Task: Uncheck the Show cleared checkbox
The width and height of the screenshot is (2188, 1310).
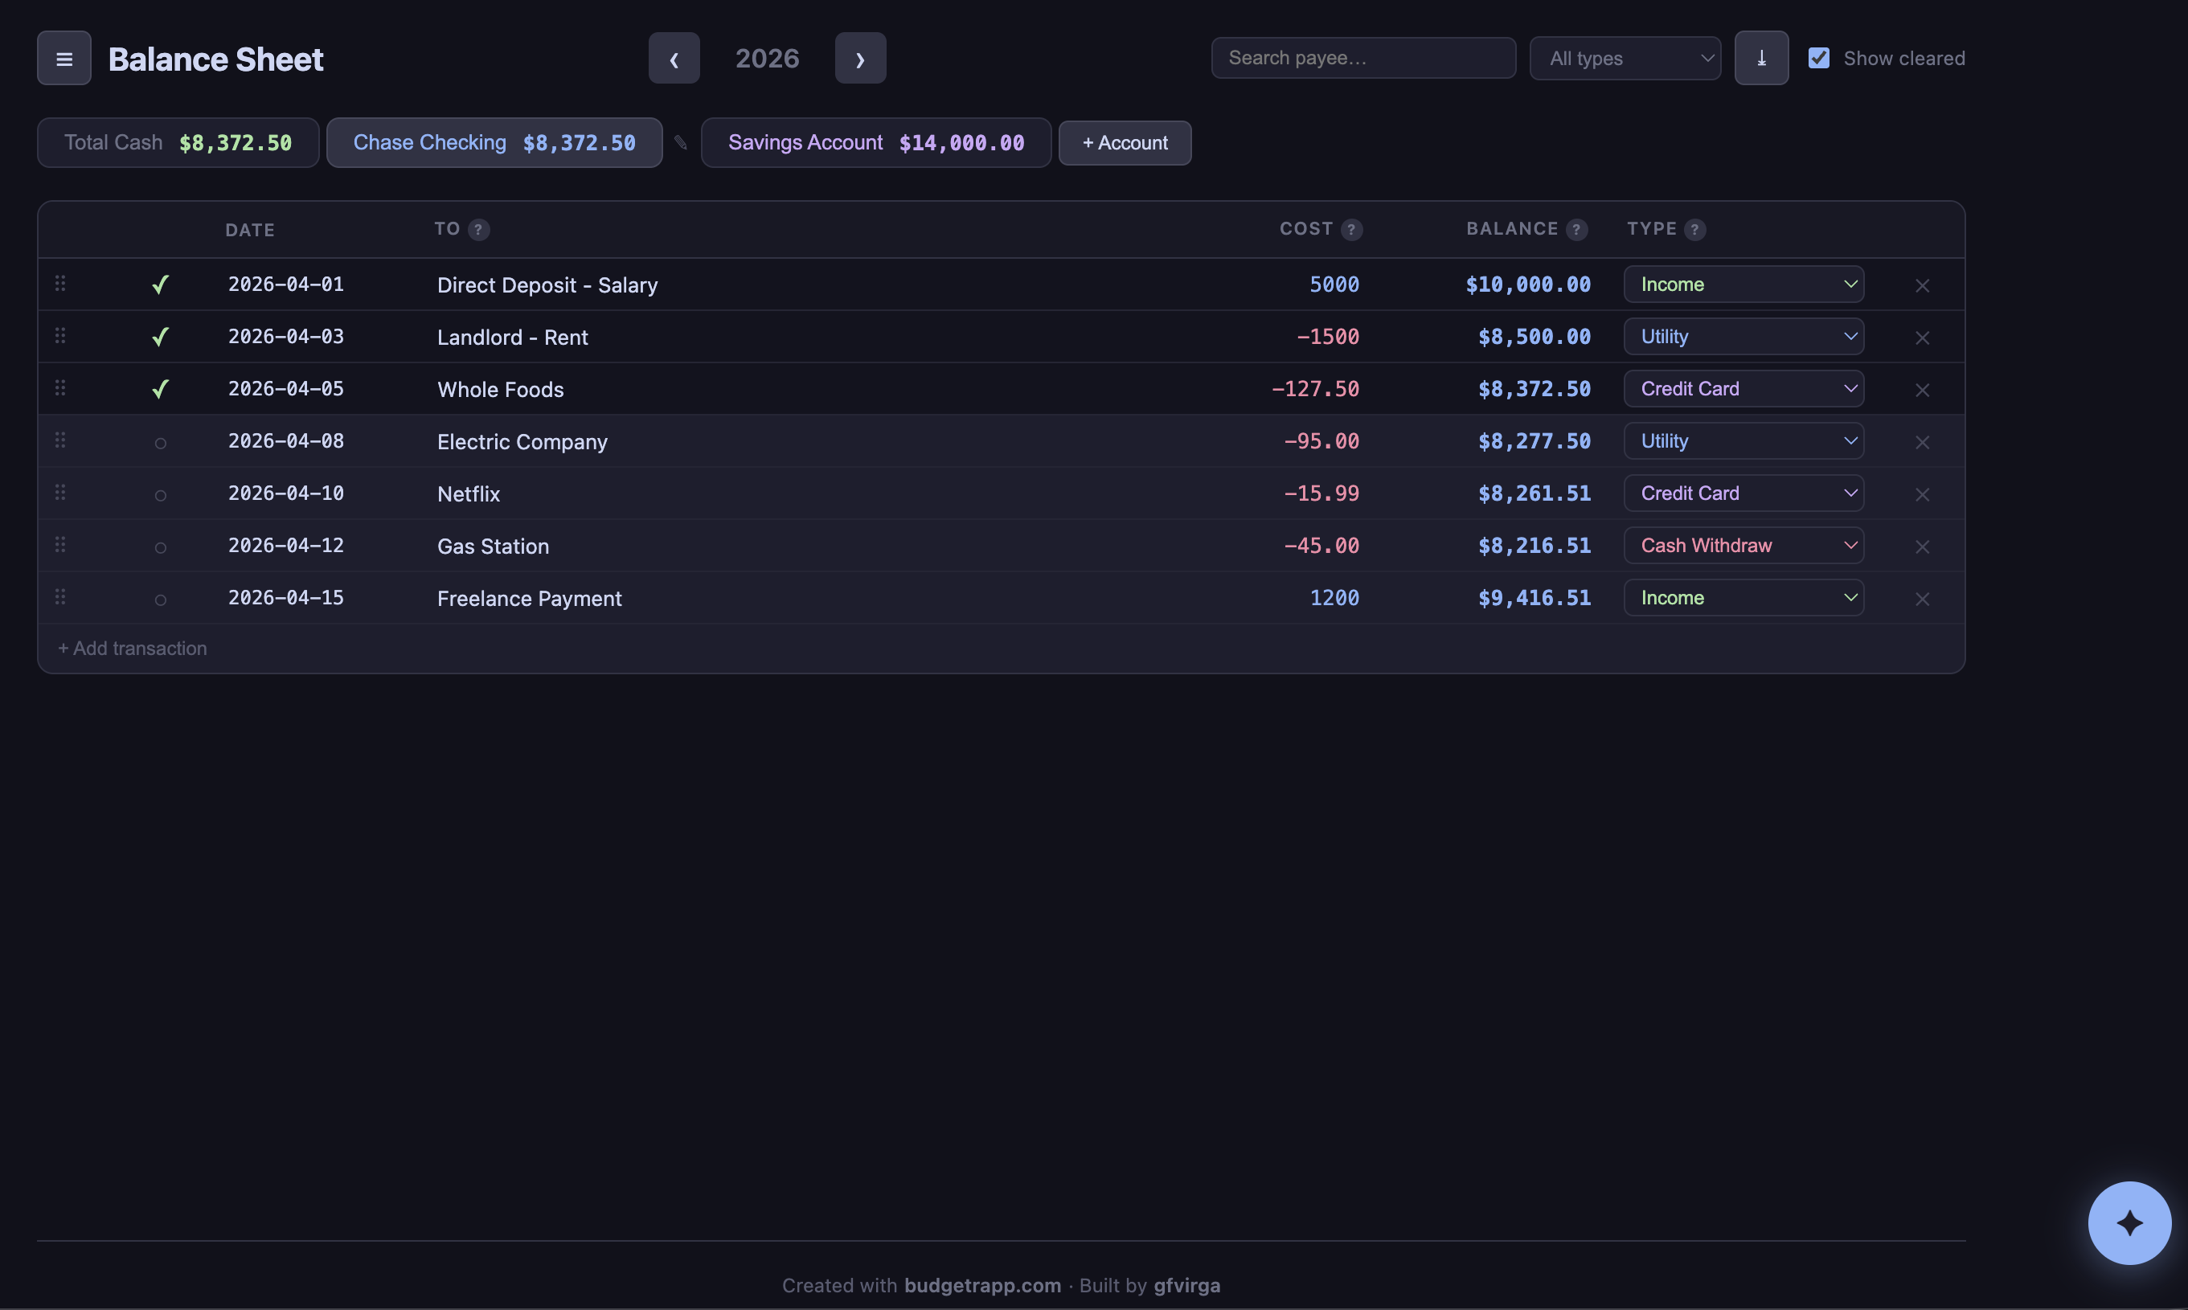Action: coord(1820,56)
